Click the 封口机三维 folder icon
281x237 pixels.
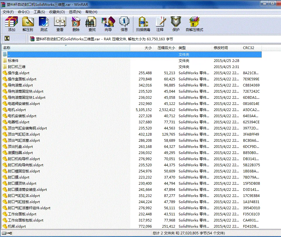[x=5, y=67]
